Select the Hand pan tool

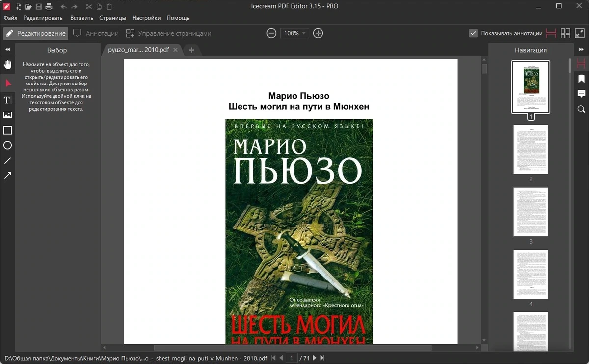click(7, 65)
